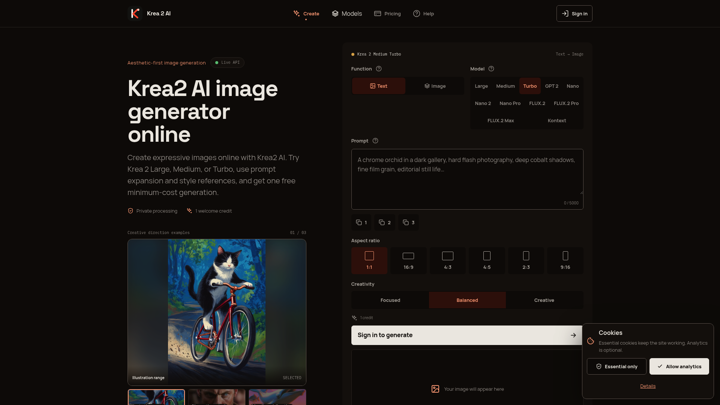Image resolution: width=720 pixels, height=405 pixels.
Task: Choose the 2:3 aspect ratio
Action: pos(526,260)
